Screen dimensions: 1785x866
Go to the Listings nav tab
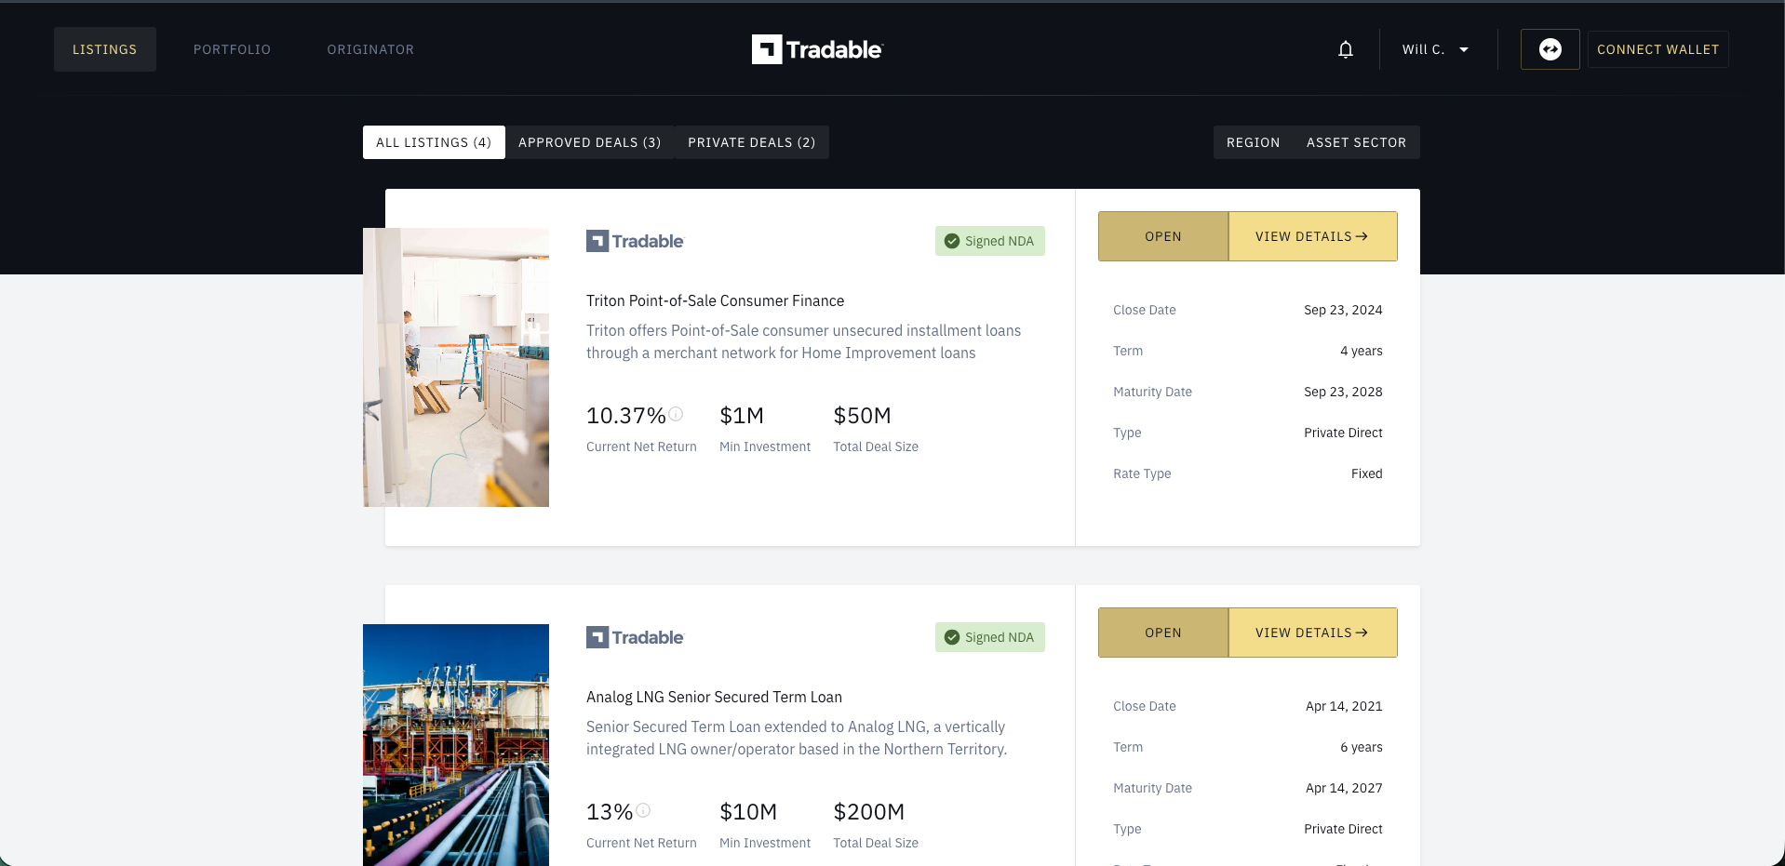coord(105,49)
